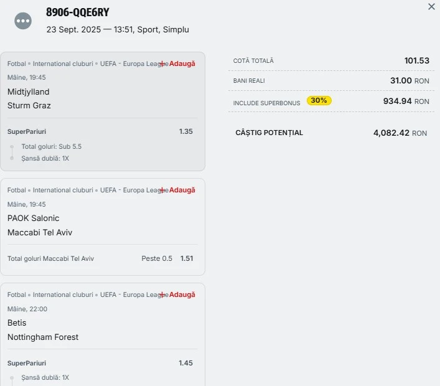Select the ticket ID 8906-QQE6RY
Viewport: 440px width, 386px height.
tap(78, 12)
